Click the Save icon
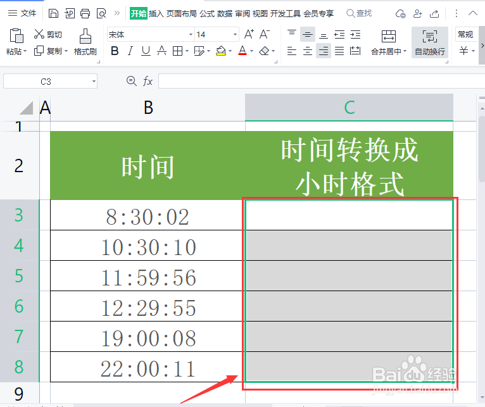The image size is (485, 407). pos(53,13)
